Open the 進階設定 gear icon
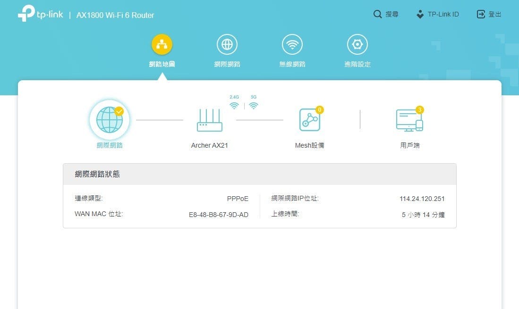The height and width of the screenshot is (309, 519). click(x=357, y=44)
